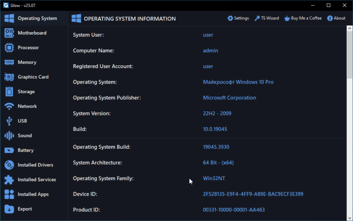The image size is (353, 221).
Task: Select the Processor chip icon
Action: [x=9, y=47]
